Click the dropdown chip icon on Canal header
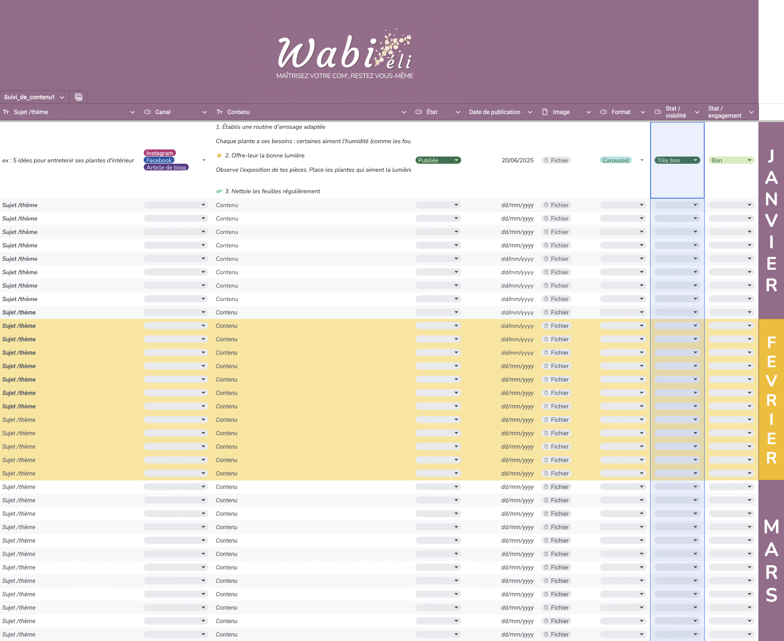The image size is (784, 641). point(147,112)
